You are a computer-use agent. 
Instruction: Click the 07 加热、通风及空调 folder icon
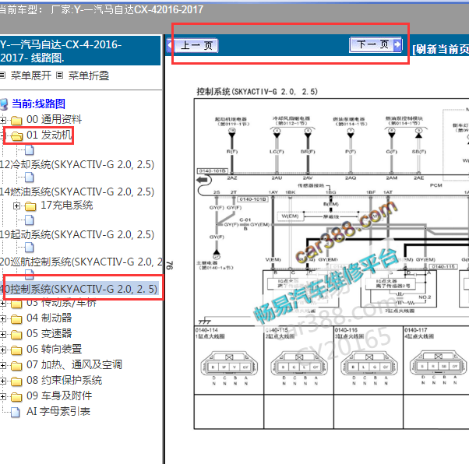point(16,366)
